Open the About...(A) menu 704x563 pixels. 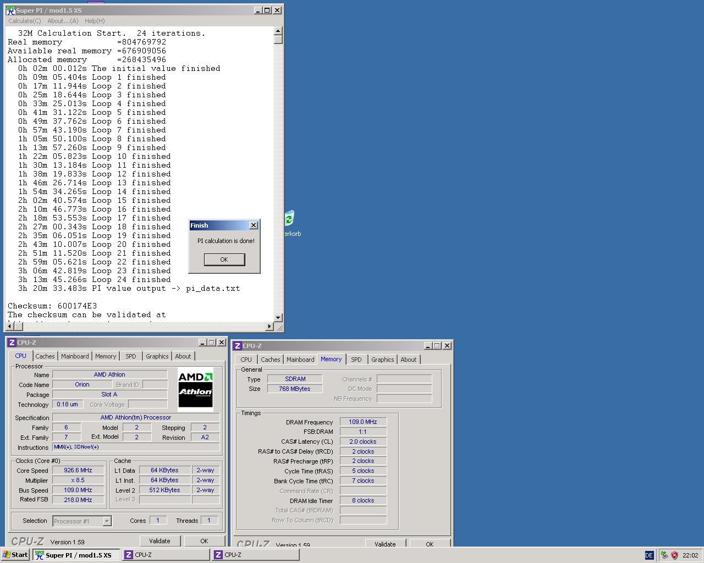pos(63,21)
